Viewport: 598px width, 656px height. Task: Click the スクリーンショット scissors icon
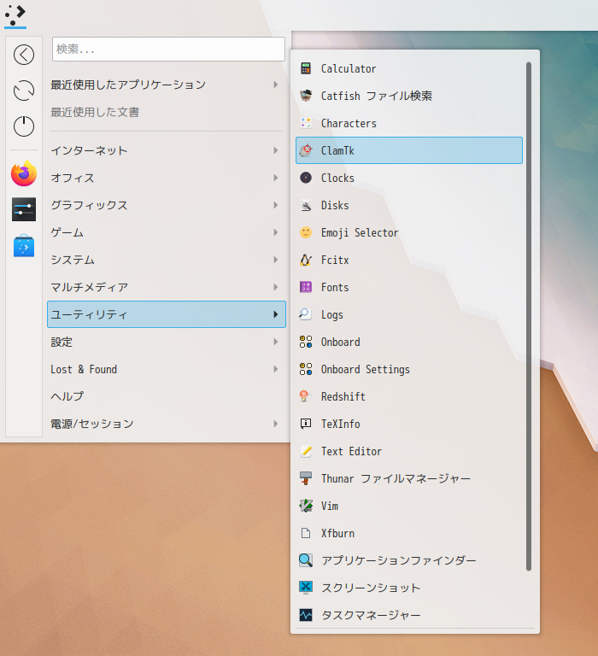click(306, 588)
